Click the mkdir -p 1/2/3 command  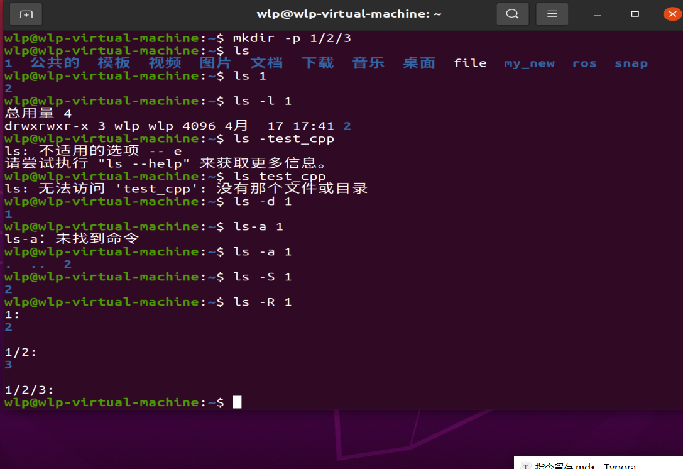click(x=292, y=38)
